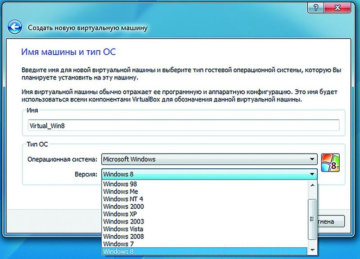Open the Microsoft Windows operating system dropdown
Image resolution: width=360 pixels, height=259 pixels.
(209, 159)
